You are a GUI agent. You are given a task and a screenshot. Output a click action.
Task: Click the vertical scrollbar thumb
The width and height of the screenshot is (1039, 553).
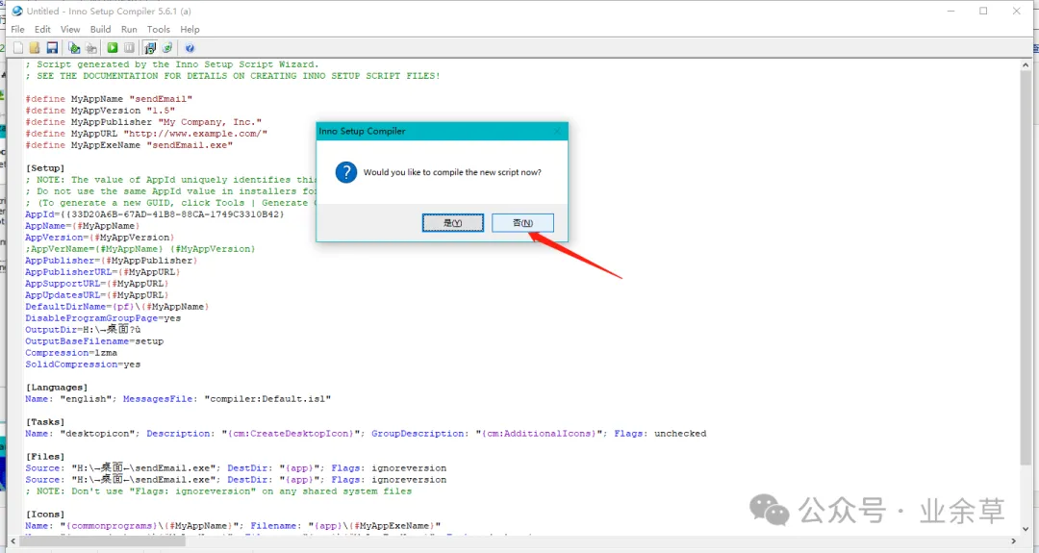1026,267
